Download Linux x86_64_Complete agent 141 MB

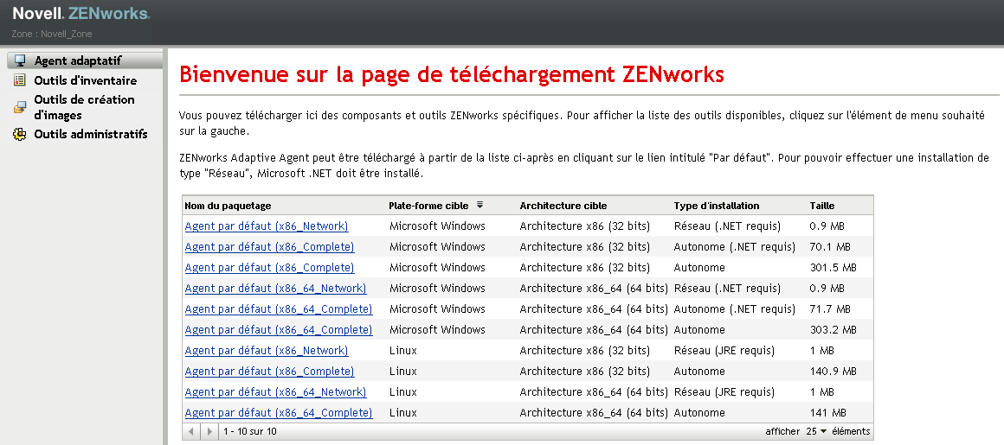click(x=279, y=413)
